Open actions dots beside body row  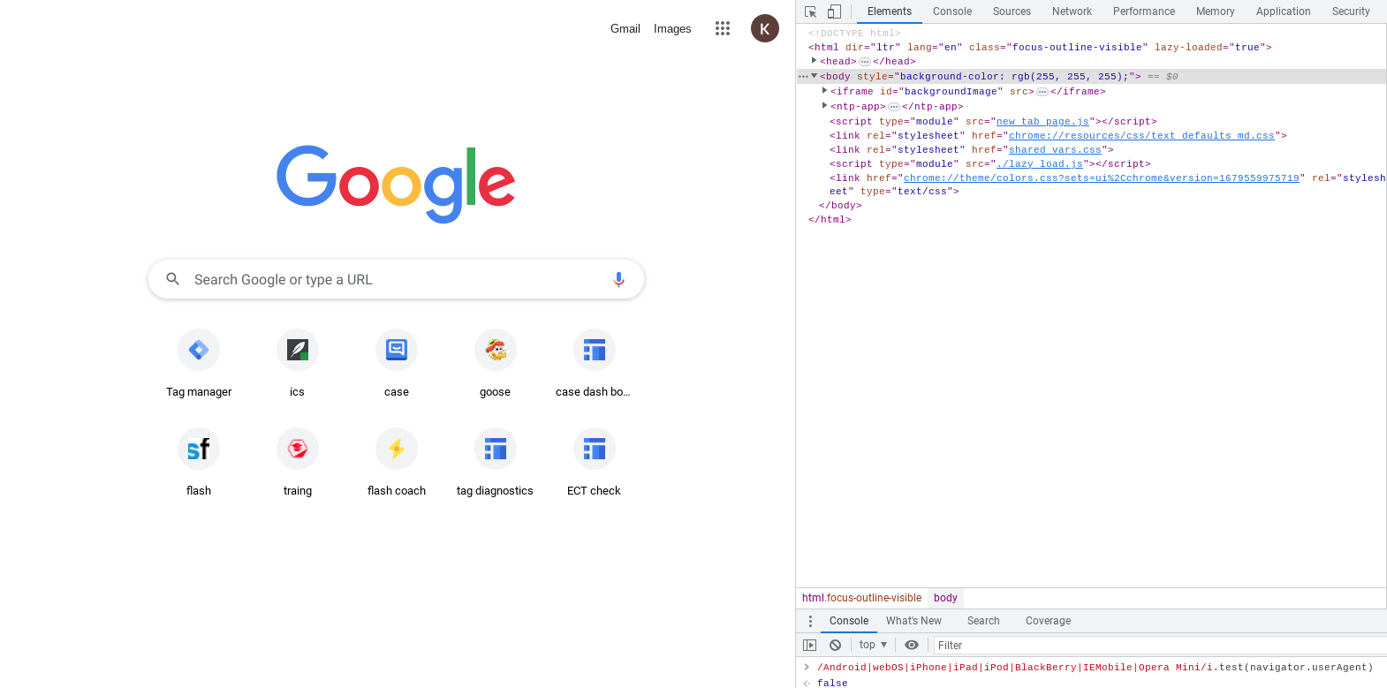click(802, 77)
